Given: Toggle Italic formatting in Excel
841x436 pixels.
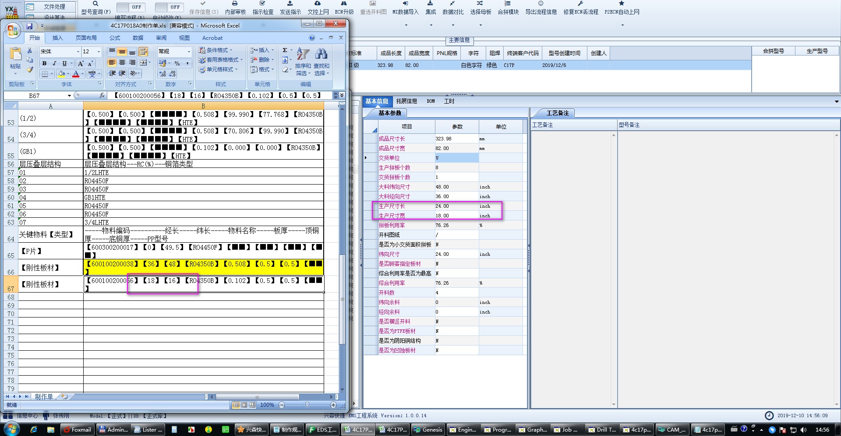Looking at the screenshot, I should (54, 63).
